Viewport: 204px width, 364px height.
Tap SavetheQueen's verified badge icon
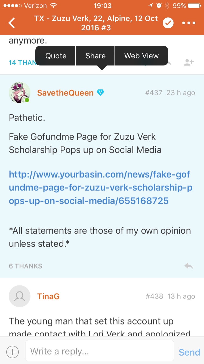pos(101,93)
